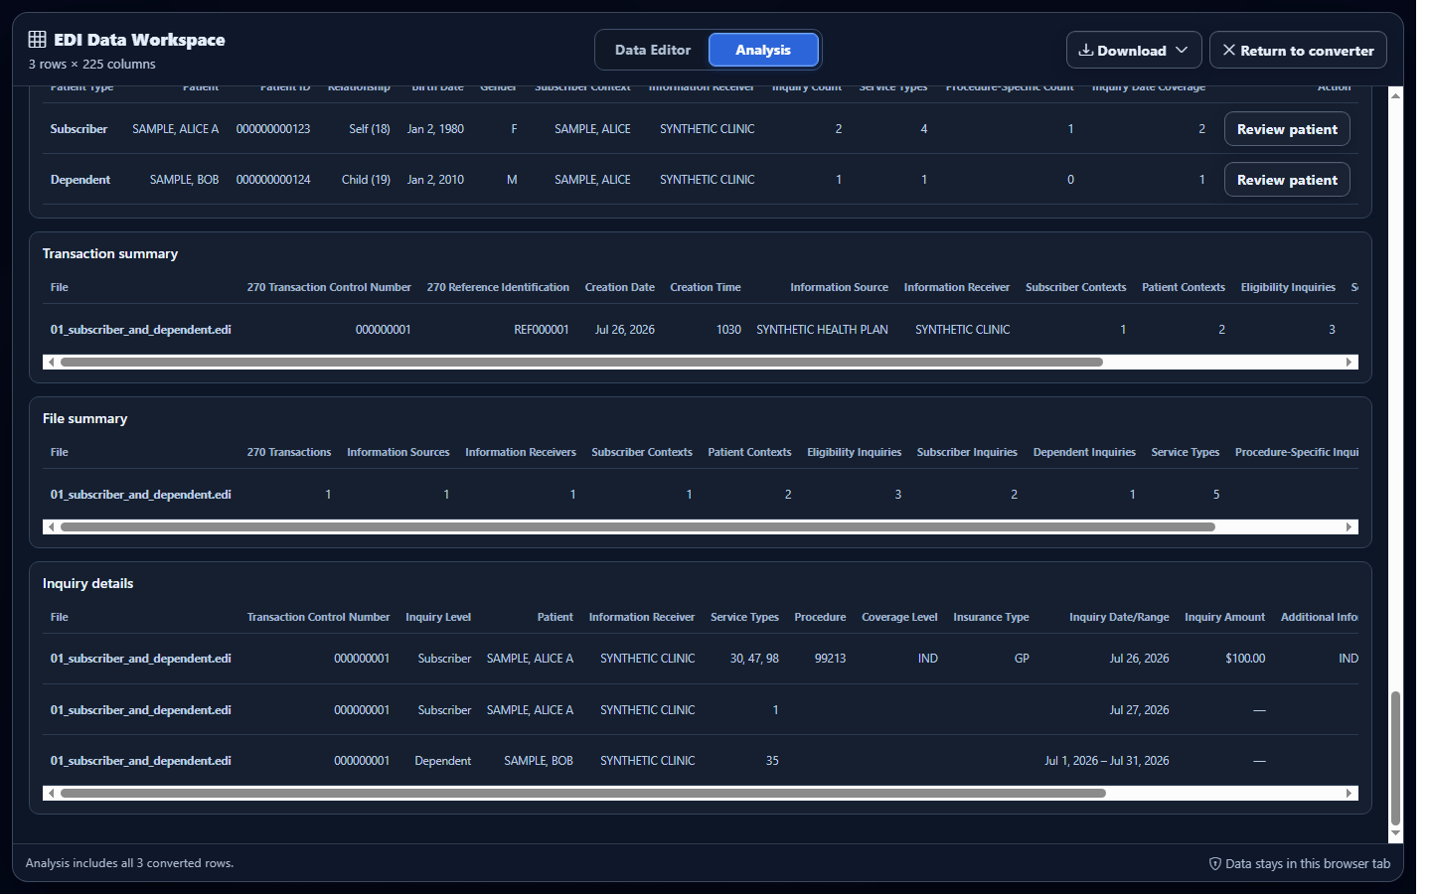
Task: Click '270 Reference Identification' column header
Action: (x=498, y=287)
